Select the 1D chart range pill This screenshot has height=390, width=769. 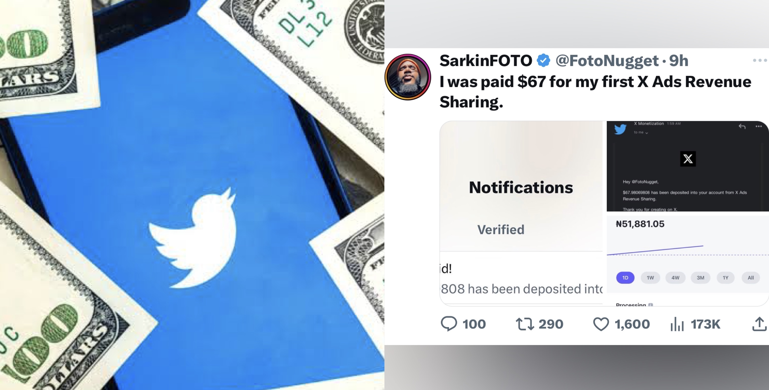[625, 278]
